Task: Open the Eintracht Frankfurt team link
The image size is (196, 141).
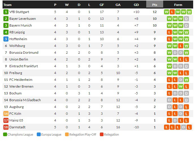Action: 23,66
